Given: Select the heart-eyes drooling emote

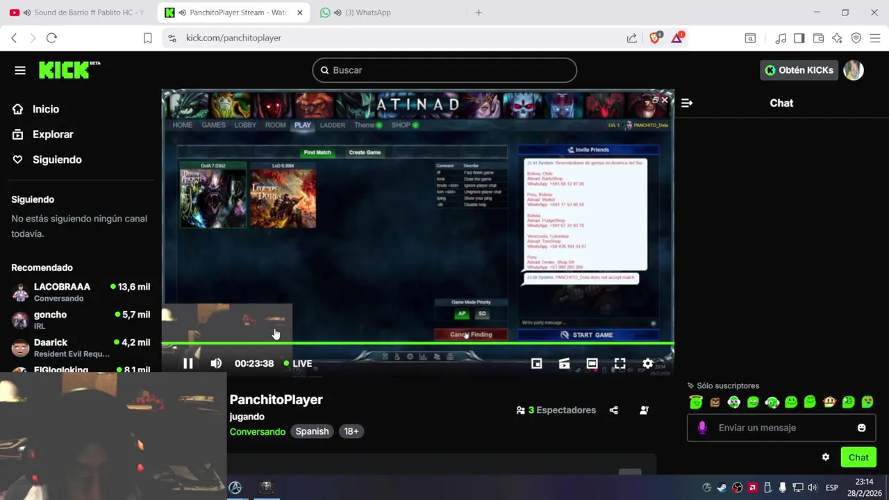Looking at the screenshot, I should [867, 401].
